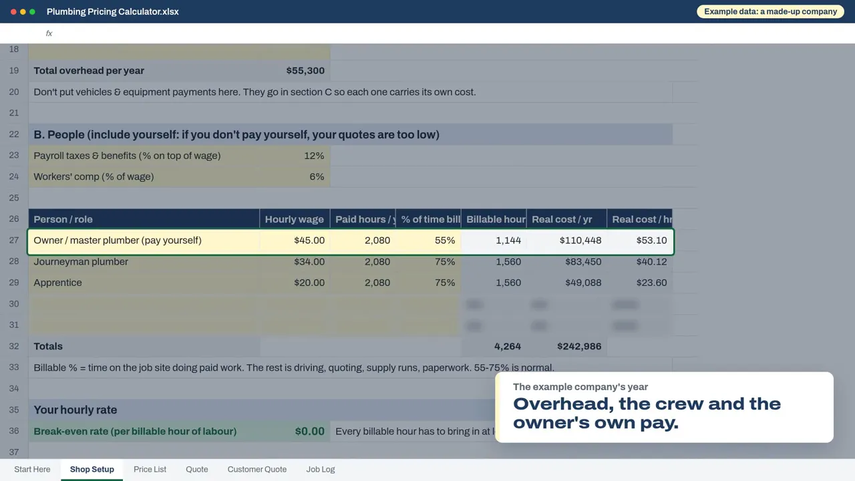Viewport: 855px width, 481px height.
Task: Click the Hourly wage column header
Action: [295, 219]
